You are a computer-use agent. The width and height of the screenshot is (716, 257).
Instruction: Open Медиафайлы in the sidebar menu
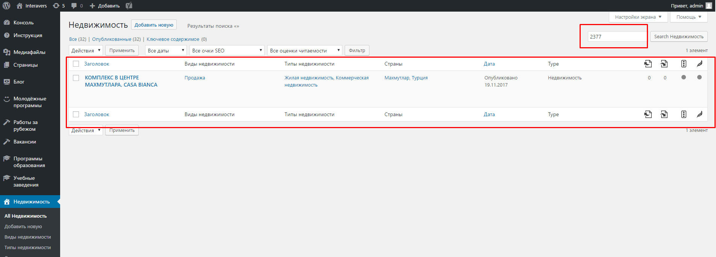tap(30, 52)
